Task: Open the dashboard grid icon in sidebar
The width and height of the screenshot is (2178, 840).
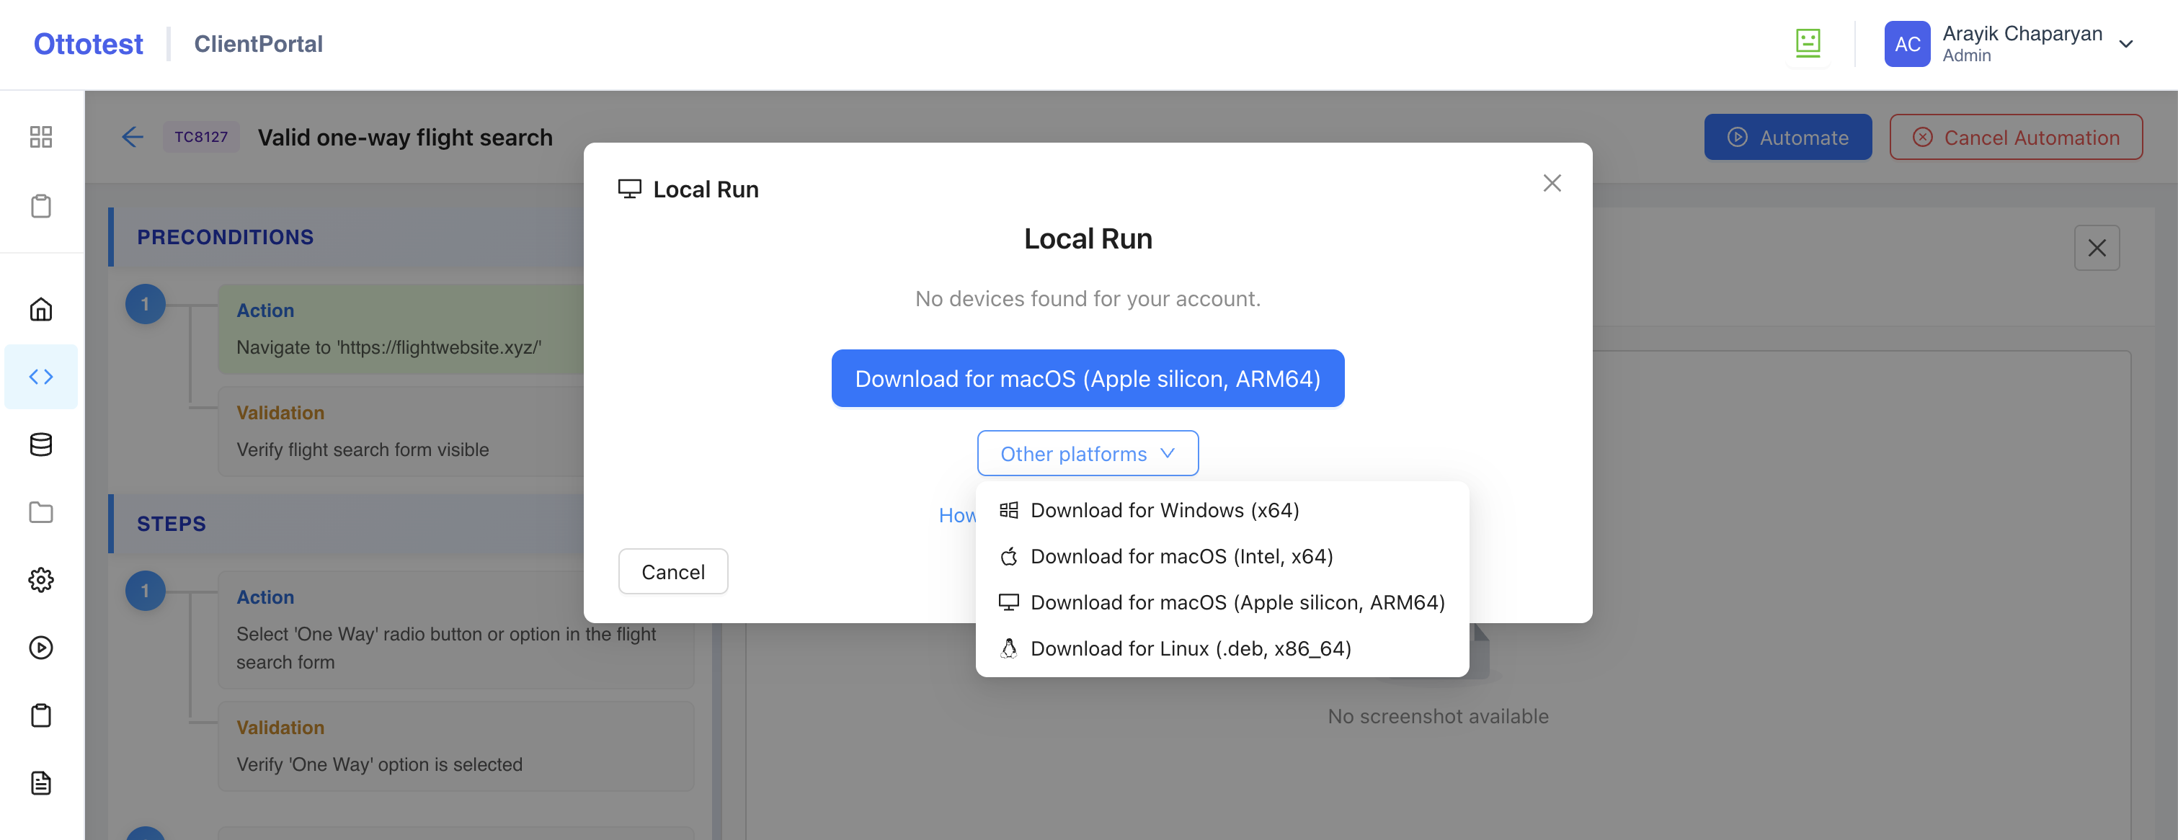Action: coord(40,137)
